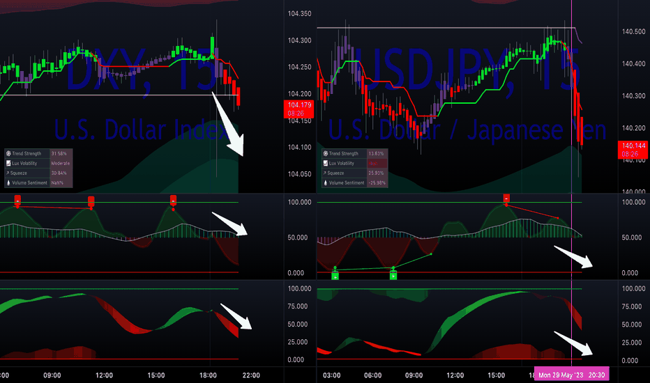650x383 pixels.
Task: Select the second green buy marker on USDJPY oscillator
Action: pyautogui.click(x=393, y=275)
